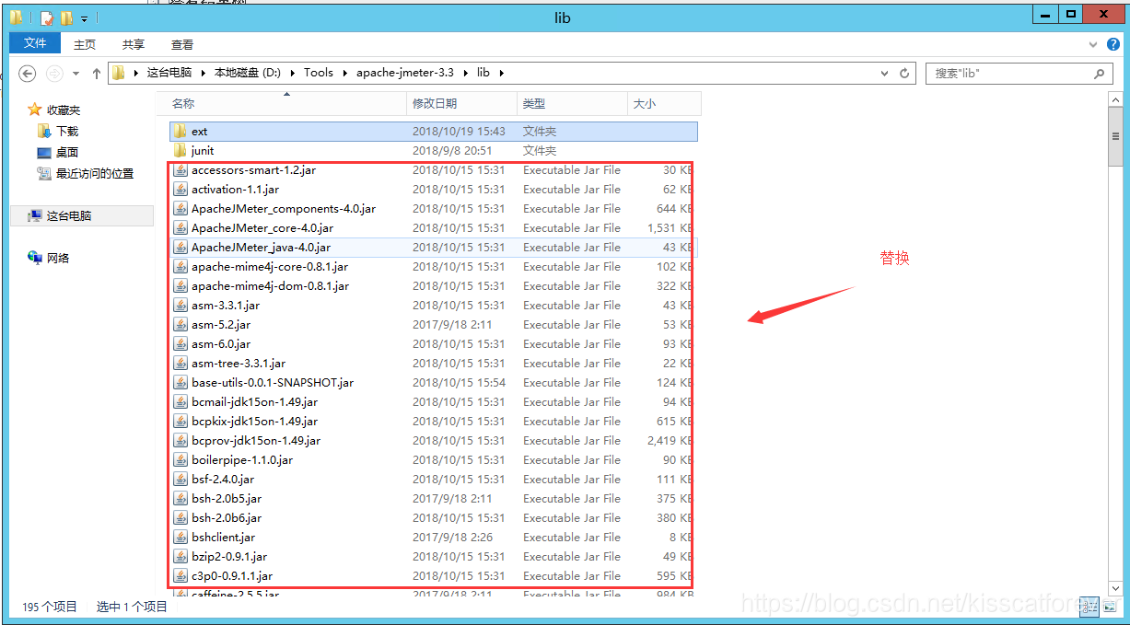The height and width of the screenshot is (625, 1130).
Task: Switch to the 查看 ribbon tab
Action: click(x=182, y=44)
